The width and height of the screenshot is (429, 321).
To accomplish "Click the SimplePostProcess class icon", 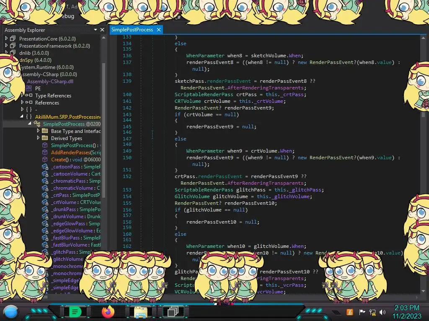I will pyautogui.click(x=37, y=124).
